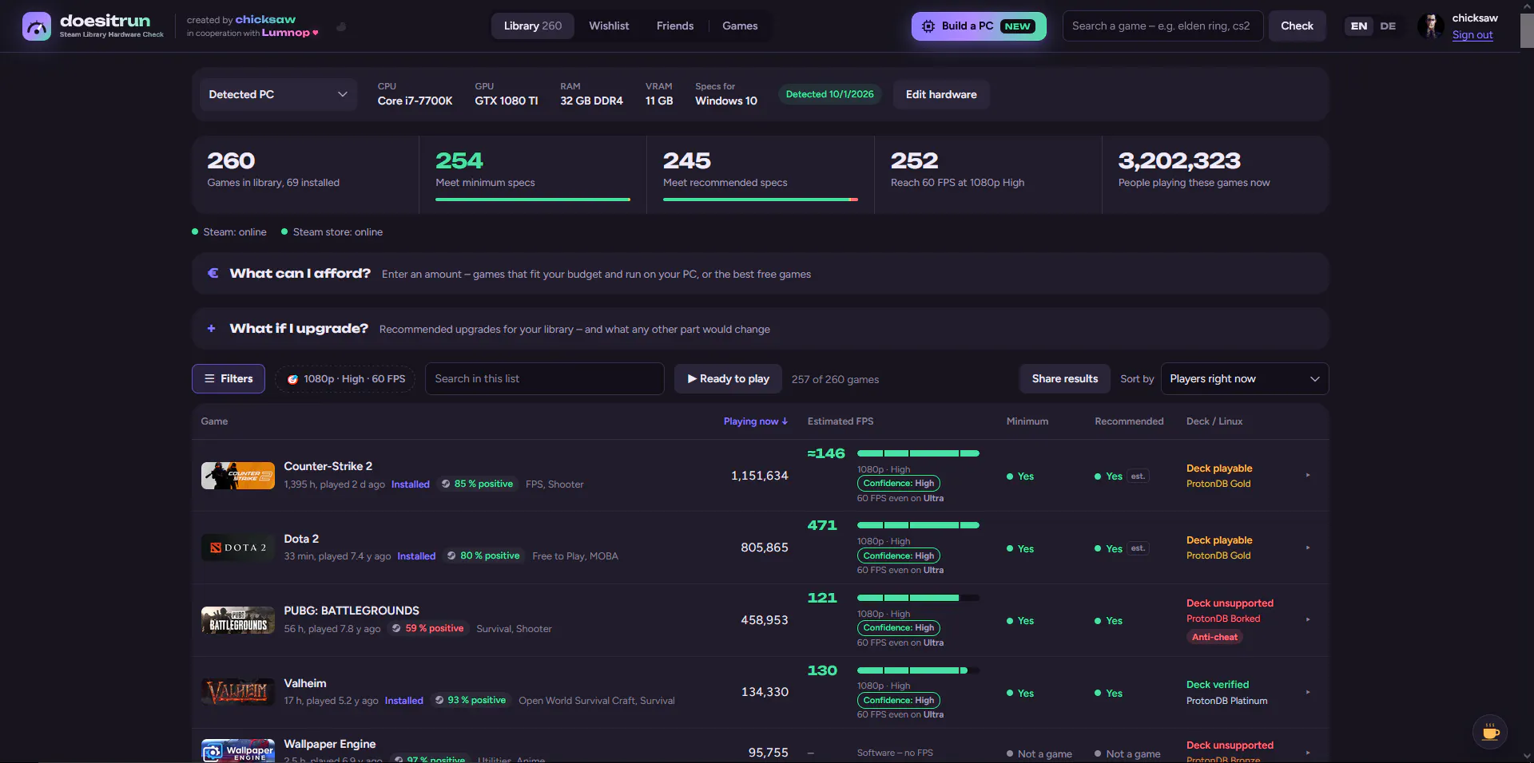Viewport: 1534px width, 763px height.
Task: Click the Share results button
Action: (1064, 379)
